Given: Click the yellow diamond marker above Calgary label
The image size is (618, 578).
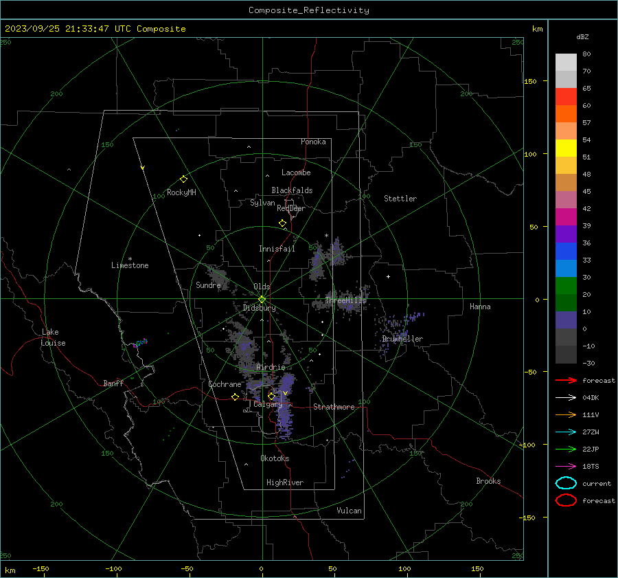Looking at the screenshot, I should click(271, 396).
